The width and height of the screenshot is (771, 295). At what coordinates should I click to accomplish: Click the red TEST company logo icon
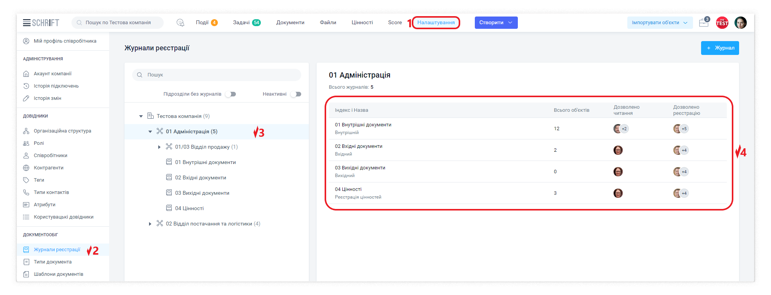(x=722, y=23)
